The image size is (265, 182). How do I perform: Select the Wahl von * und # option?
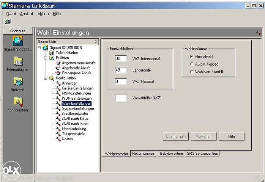coord(191,72)
